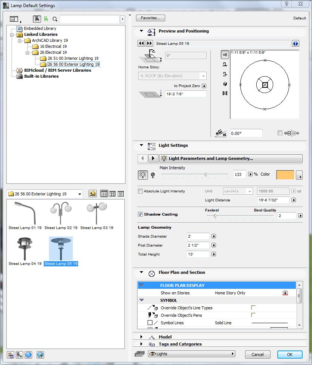Select 16 Electrical 19 folder
This screenshot has width=312, height=365.
[53, 46]
